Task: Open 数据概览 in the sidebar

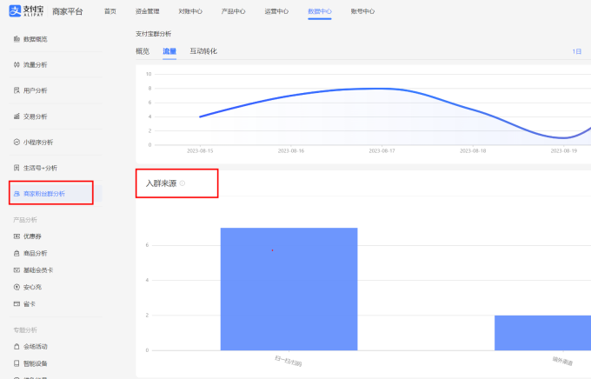Action: click(35, 40)
